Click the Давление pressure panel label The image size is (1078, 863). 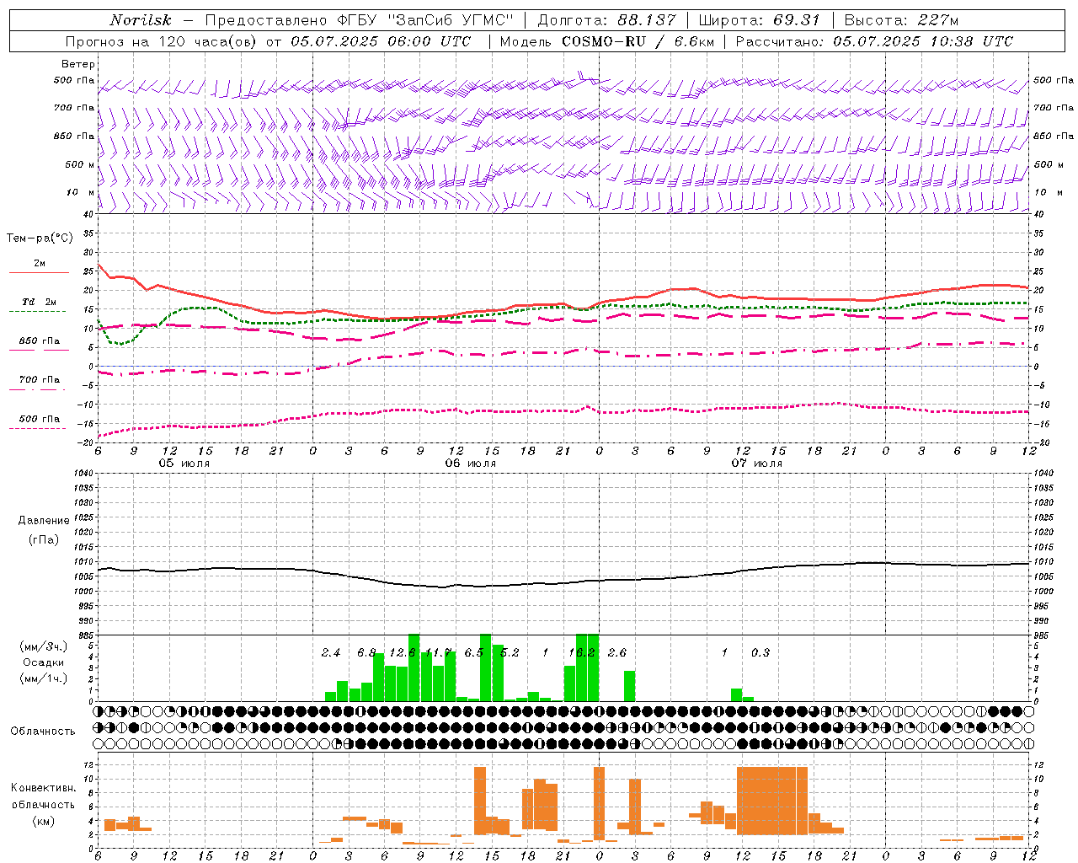point(44,521)
